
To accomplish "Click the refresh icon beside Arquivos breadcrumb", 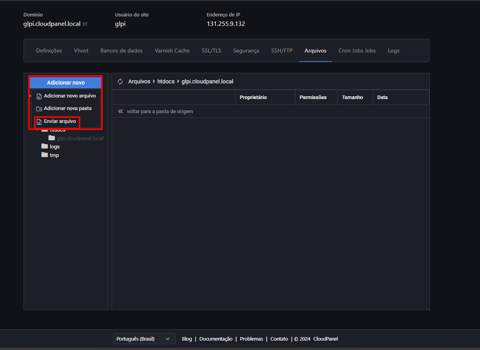I will click(x=120, y=81).
